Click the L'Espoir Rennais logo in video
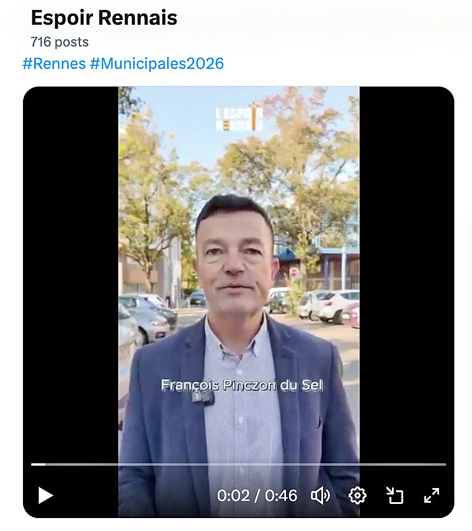The width and height of the screenshot is (472, 531). click(x=240, y=117)
